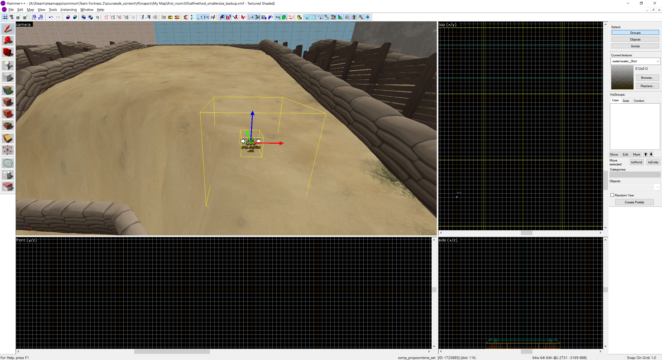Click the Undo arrow in toolbar
The width and height of the screenshot is (662, 360).
(51, 17)
